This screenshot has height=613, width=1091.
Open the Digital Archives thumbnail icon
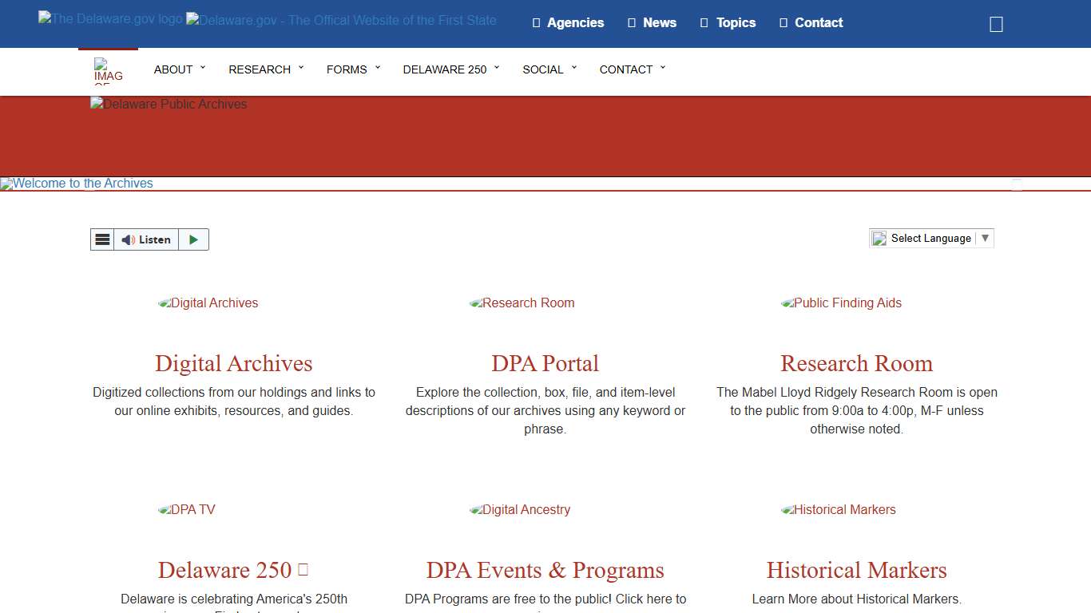(208, 303)
